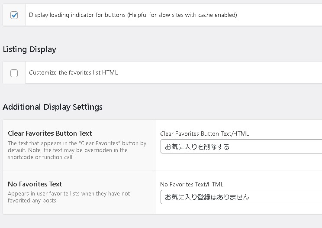Screen dimensions: 322x228
Task: Click the 'Listing Display' section heading
Action: 29,49
